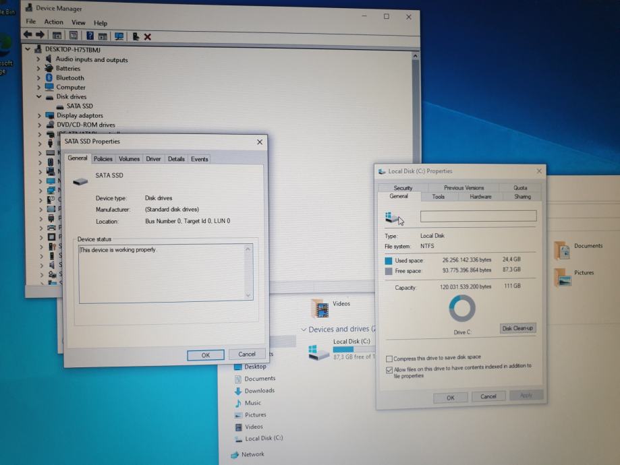Open the Videos folder icon in Explorer
This screenshot has height=465, width=620.
pyautogui.click(x=320, y=308)
